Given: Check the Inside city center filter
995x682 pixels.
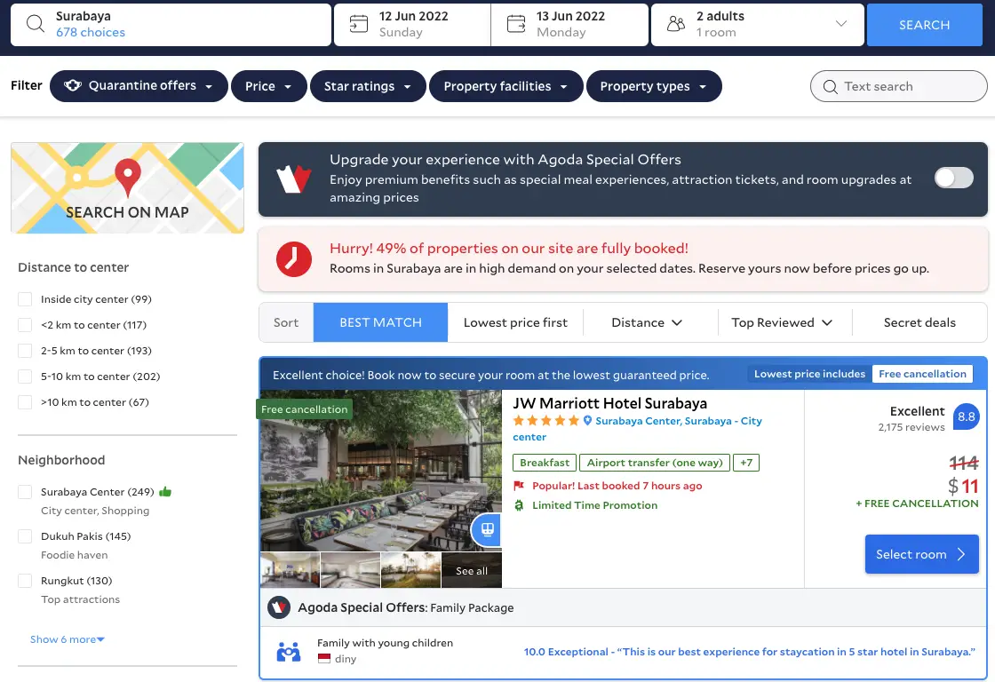Looking at the screenshot, I should (x=25, y=299).
